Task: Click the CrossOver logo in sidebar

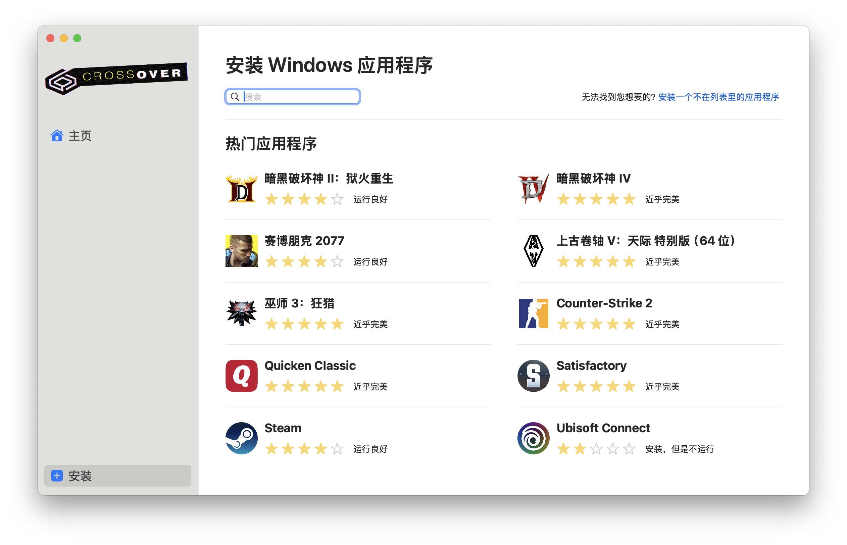Action: 116,78
